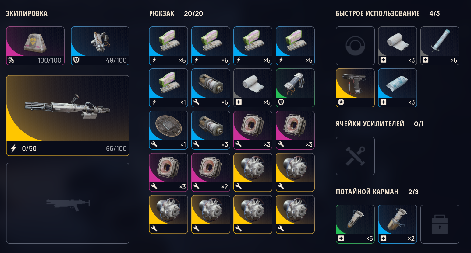Image resolution: width=471 pixels, height=253 pixels.
Task: Click the locked hidden pocket slot
Action: pos(440,224)
